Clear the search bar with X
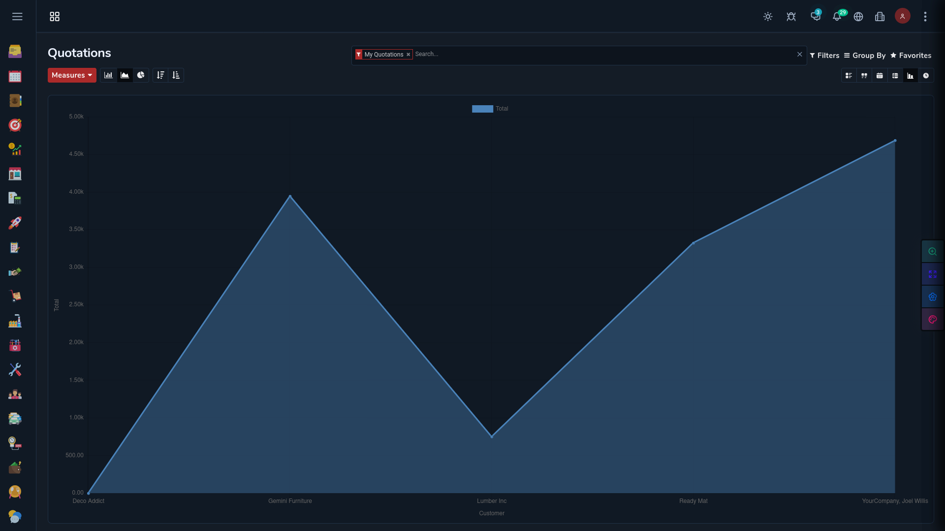 coord(799,54)
